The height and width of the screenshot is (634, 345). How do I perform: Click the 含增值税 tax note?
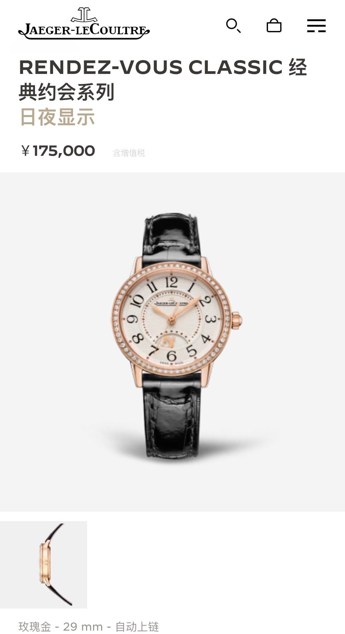[129, 153]
